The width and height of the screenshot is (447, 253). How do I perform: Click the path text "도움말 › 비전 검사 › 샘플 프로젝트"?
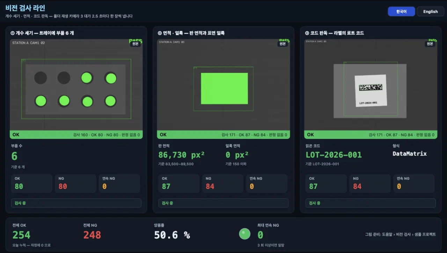409,234
